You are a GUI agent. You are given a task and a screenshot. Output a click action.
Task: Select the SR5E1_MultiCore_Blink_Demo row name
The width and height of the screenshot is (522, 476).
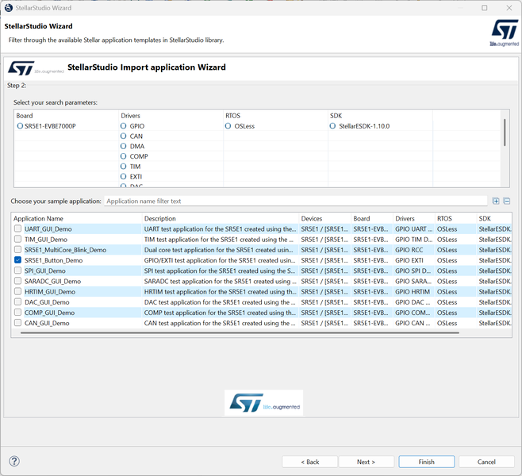click(x=65, y=250)
